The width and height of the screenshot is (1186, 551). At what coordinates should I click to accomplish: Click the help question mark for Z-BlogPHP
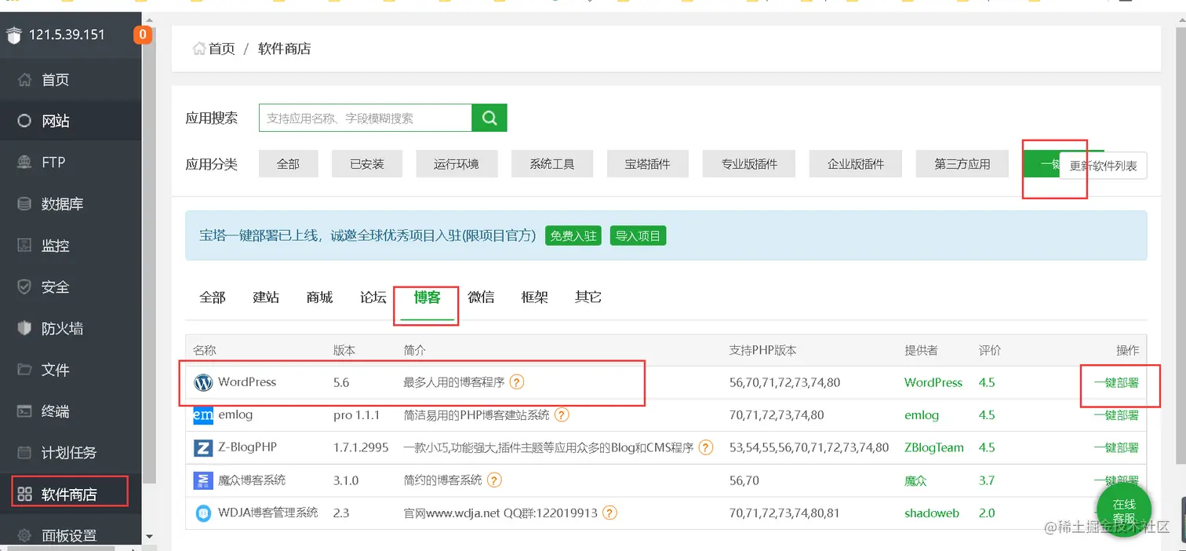(x=706, y=447)
